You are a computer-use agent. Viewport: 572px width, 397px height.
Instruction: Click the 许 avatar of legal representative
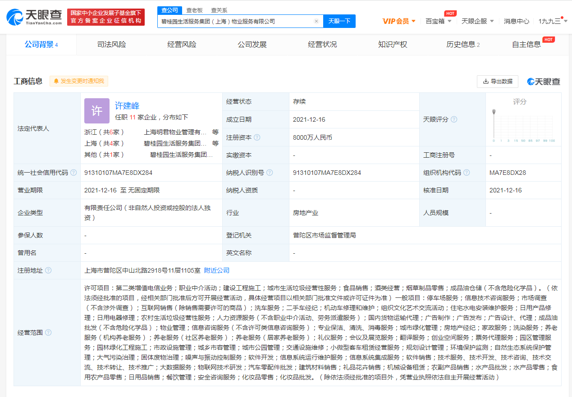pos(97,111)
